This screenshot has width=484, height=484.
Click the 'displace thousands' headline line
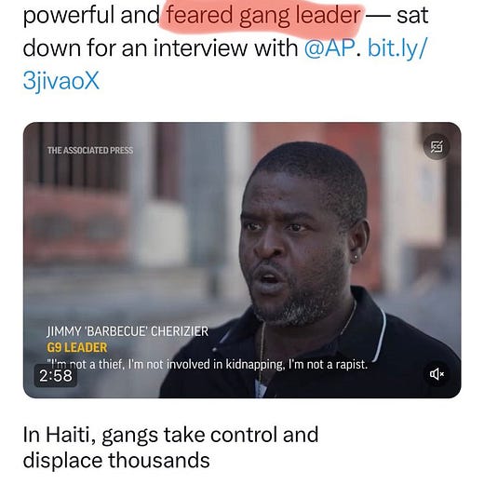pos(116,460)
